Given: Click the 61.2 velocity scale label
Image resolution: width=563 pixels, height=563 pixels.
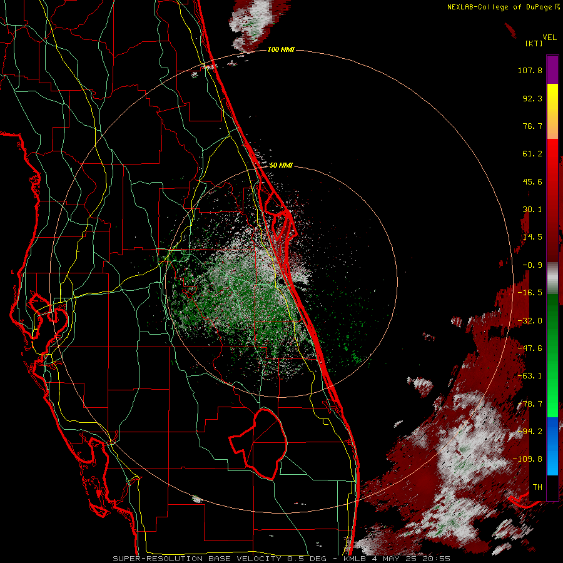Looking at the screenshot, I should 532,154.
